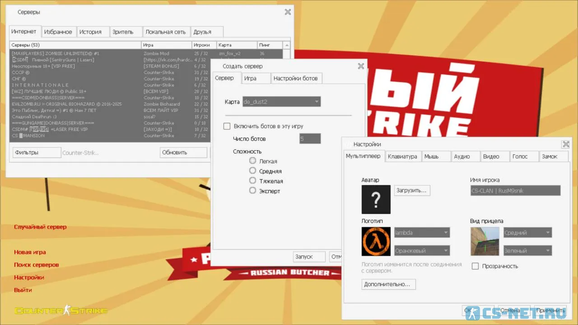
Task: Open the Мышь settings tab
Action: [x=436, y=157]
